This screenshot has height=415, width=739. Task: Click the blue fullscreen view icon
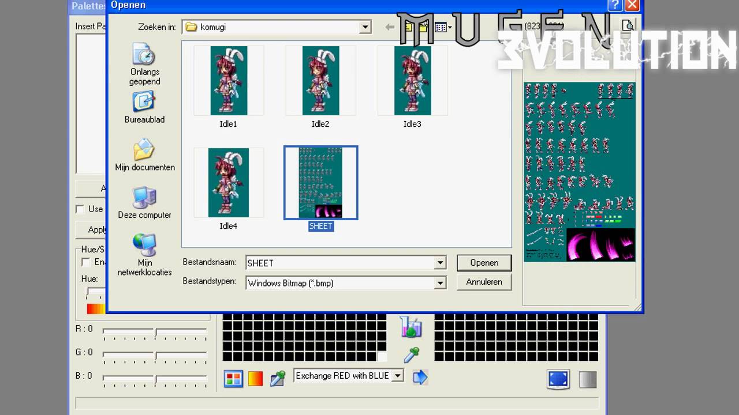coord(558,379)
